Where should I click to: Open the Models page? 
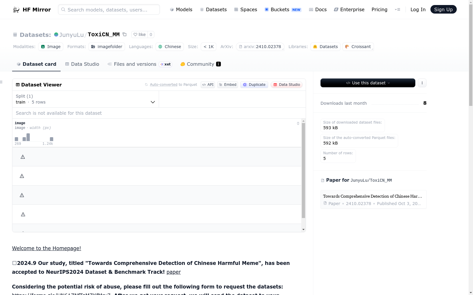point(181,9)
